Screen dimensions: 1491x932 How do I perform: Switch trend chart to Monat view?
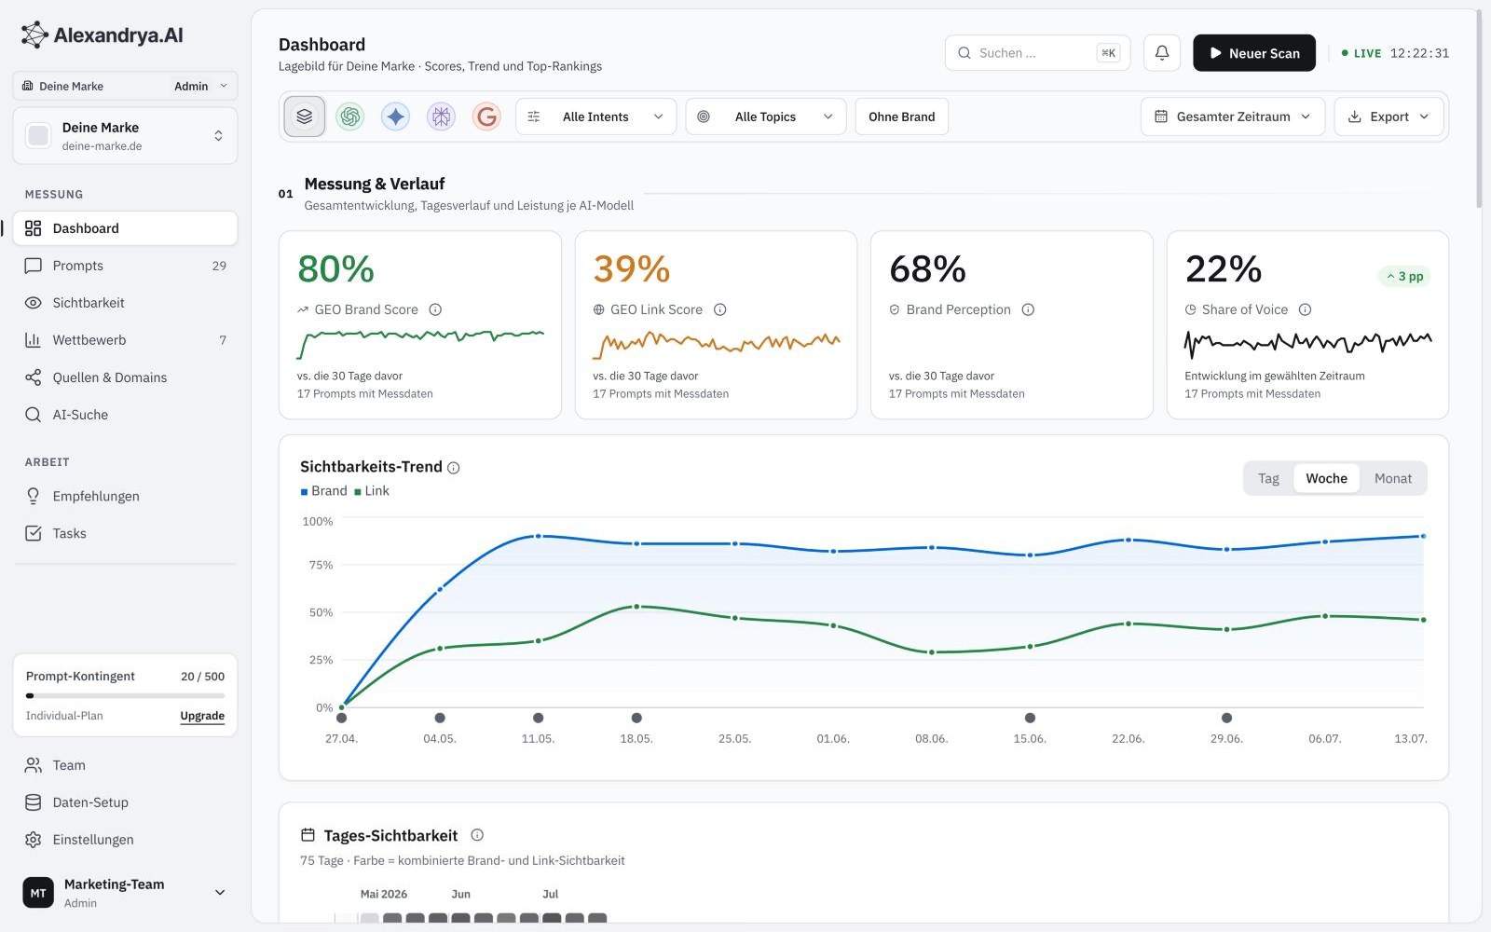click(1392, 478)
